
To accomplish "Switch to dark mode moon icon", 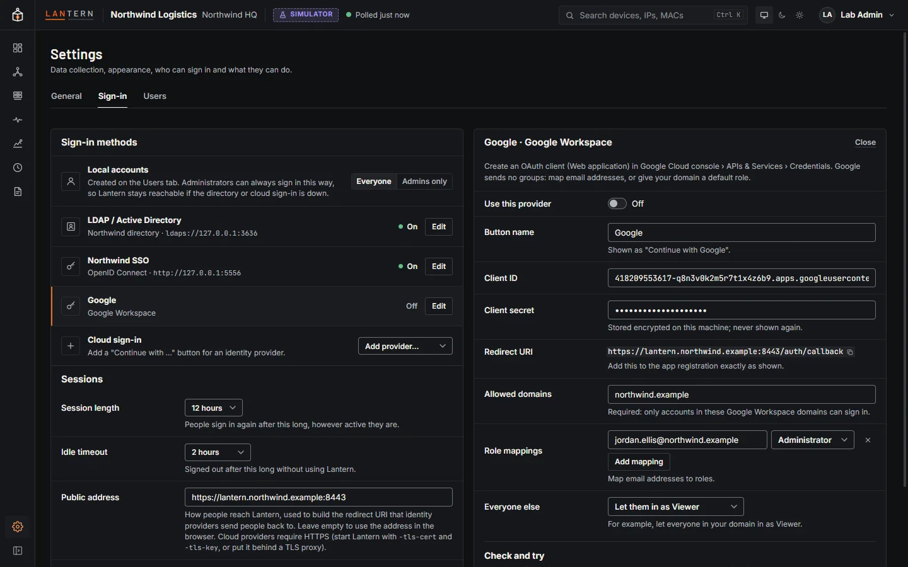I will coord(782,15).
